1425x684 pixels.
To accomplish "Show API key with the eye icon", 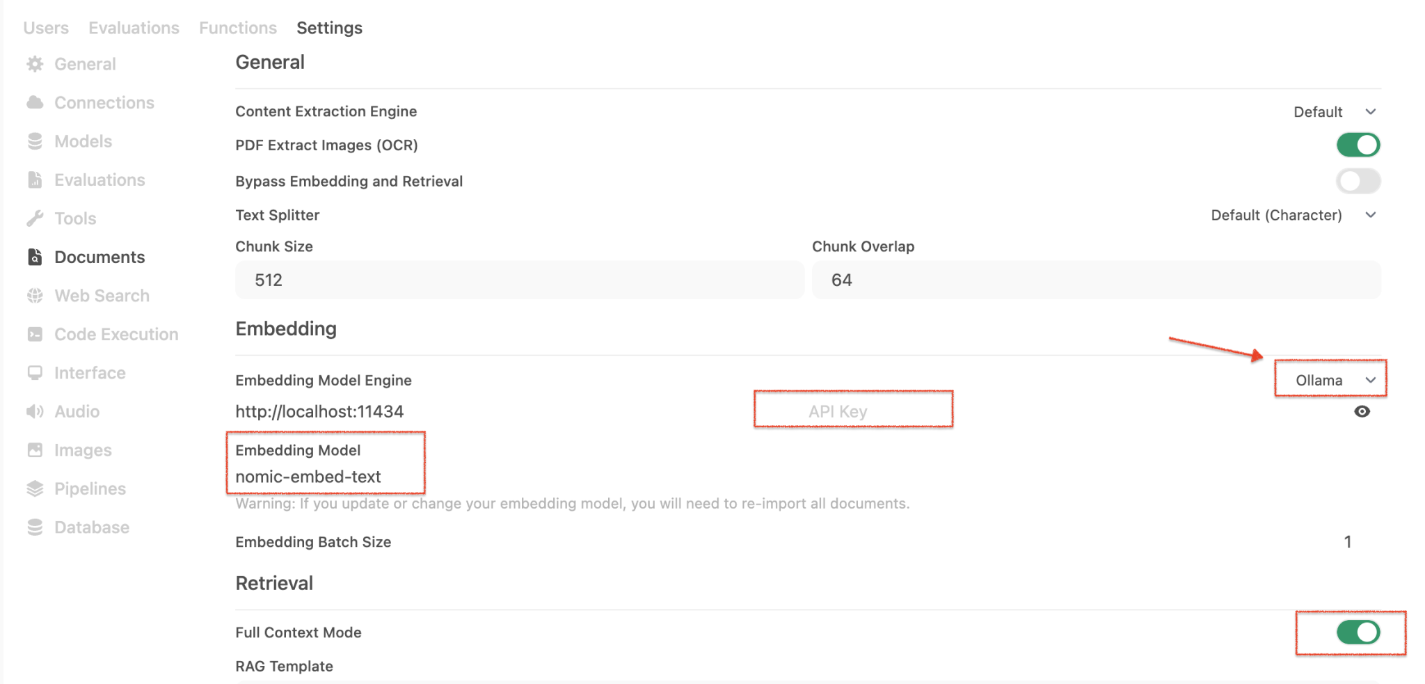I will [x=1362, y=412].
